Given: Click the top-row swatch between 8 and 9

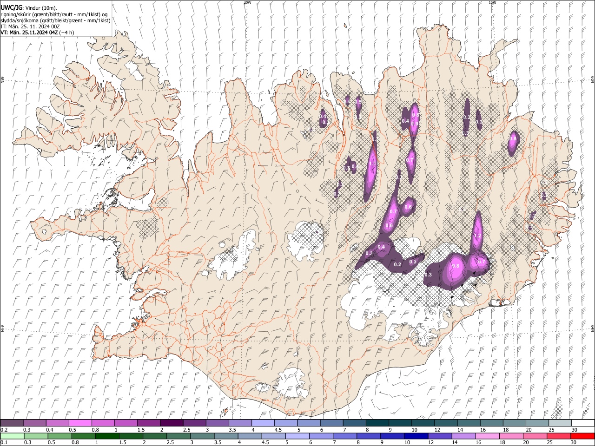Looking at the screenshot, I should pyautogui.click(x=377, y=423).
